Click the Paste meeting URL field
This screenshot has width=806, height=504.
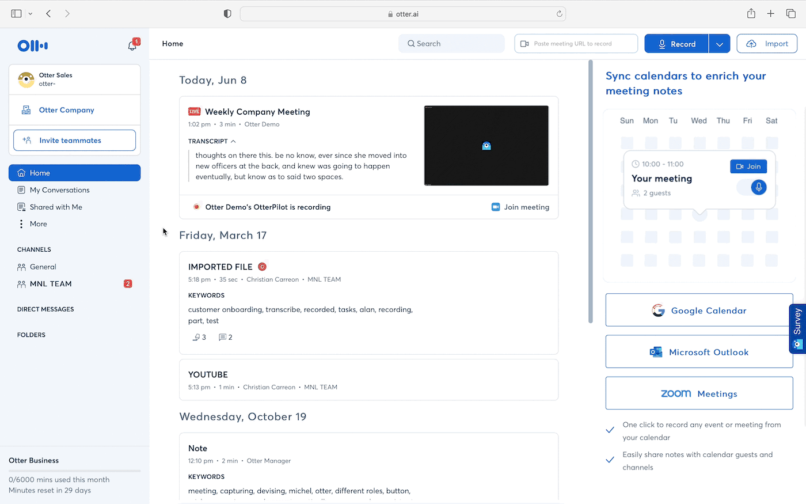click(576, 44)
